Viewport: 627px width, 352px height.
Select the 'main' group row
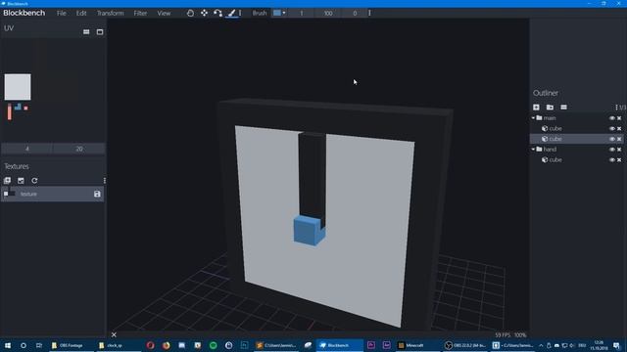pos(577,118)
